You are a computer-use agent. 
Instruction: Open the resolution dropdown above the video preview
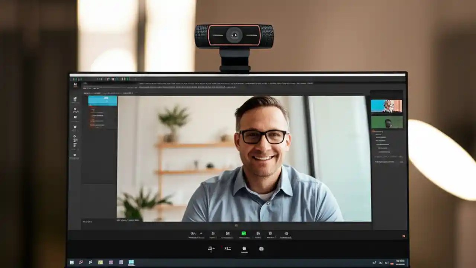coord(130,93)
